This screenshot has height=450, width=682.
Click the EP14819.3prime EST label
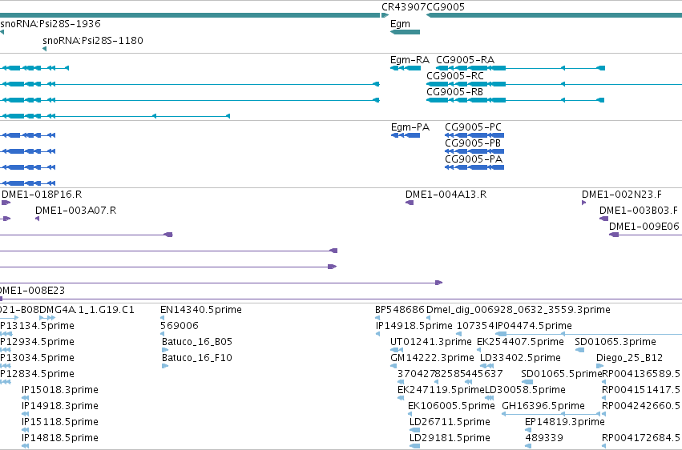point(564,422)
